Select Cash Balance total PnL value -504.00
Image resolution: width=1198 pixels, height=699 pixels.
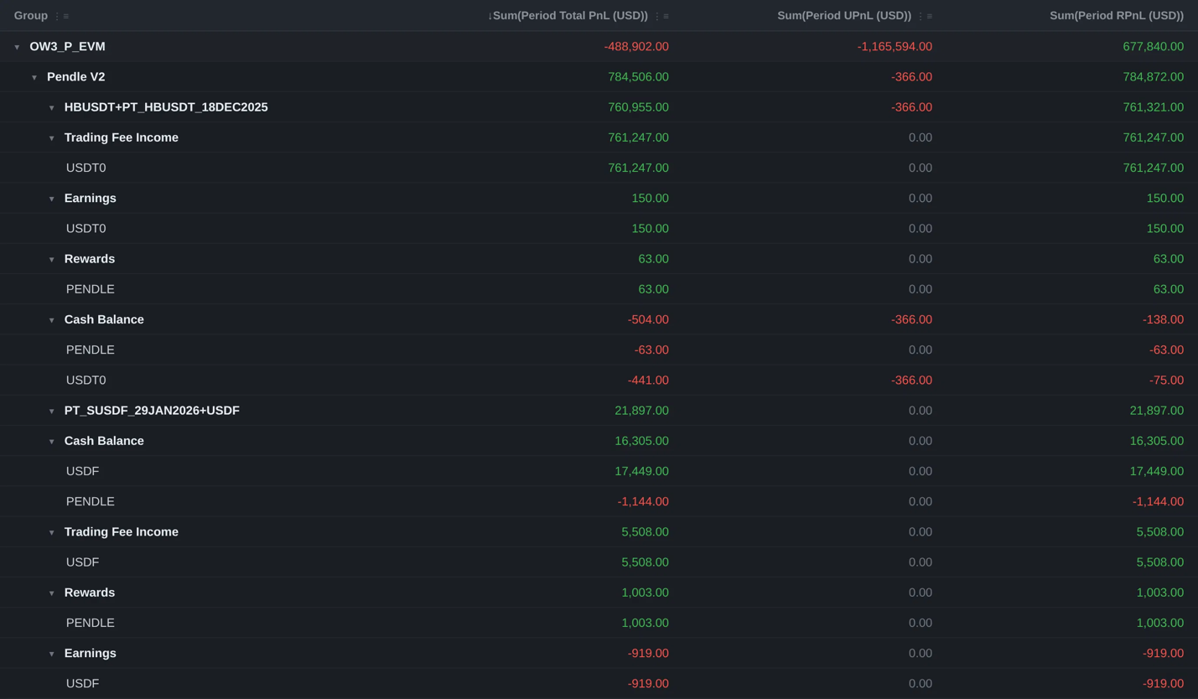648,319
